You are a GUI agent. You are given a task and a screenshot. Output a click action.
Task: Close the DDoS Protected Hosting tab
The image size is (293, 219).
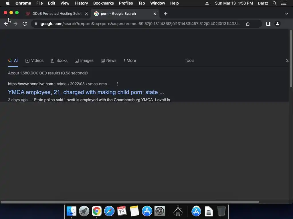pos(86,14)
